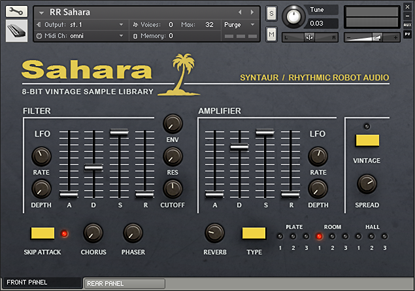The width and height of the screenshot is (415, 291).
Task: Click the Filter LFO Depth knob
Action: point(41,190)
